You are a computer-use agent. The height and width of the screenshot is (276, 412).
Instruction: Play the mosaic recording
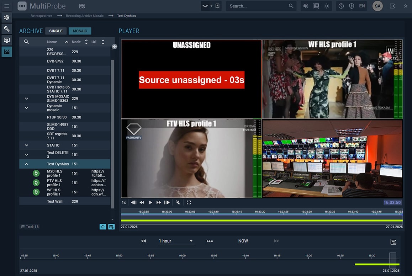click(150, 202)
